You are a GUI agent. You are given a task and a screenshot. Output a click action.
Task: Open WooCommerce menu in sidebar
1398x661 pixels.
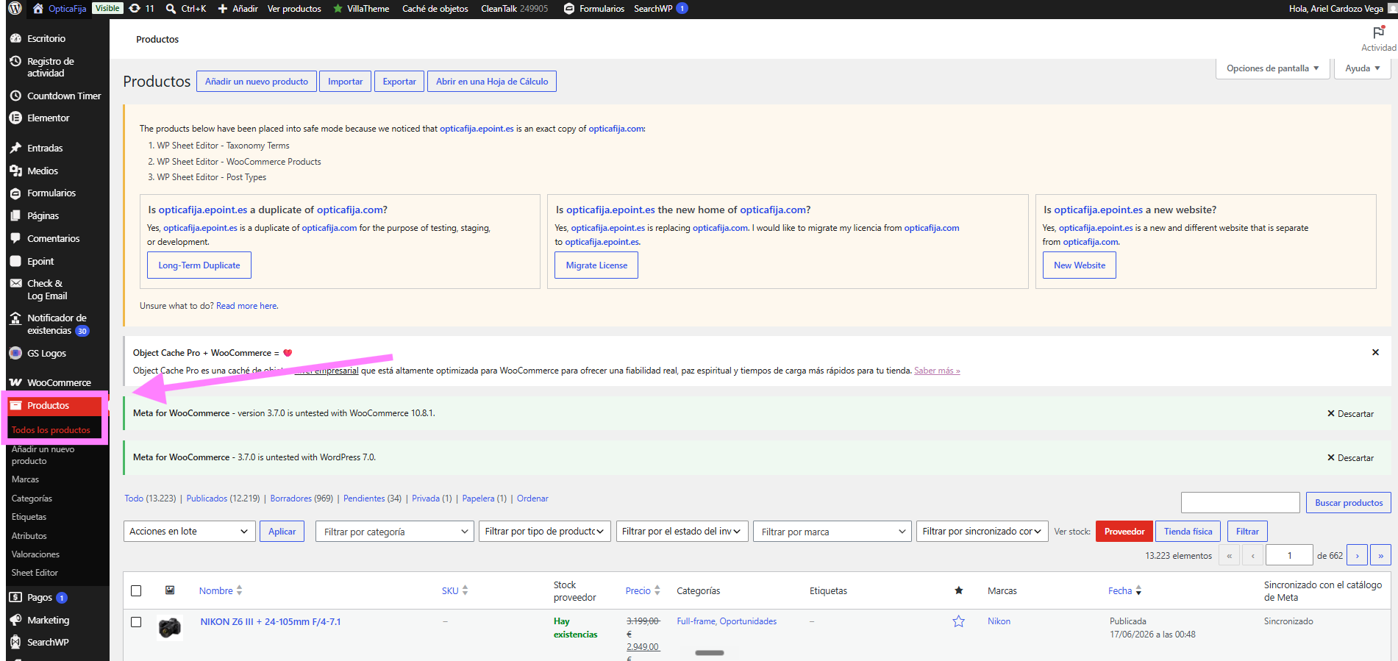[59, 382]
